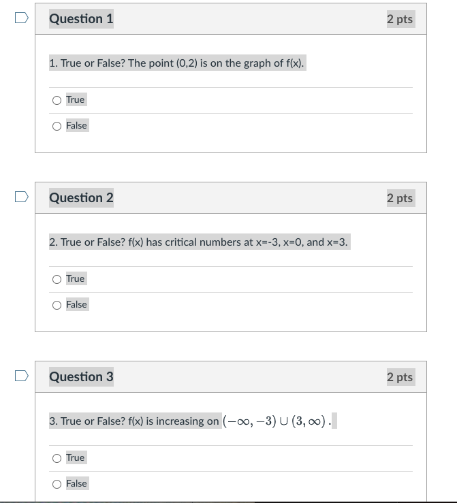457x503 pixels.
Task: Click the True label under Question 3
Action: [76, 457]
